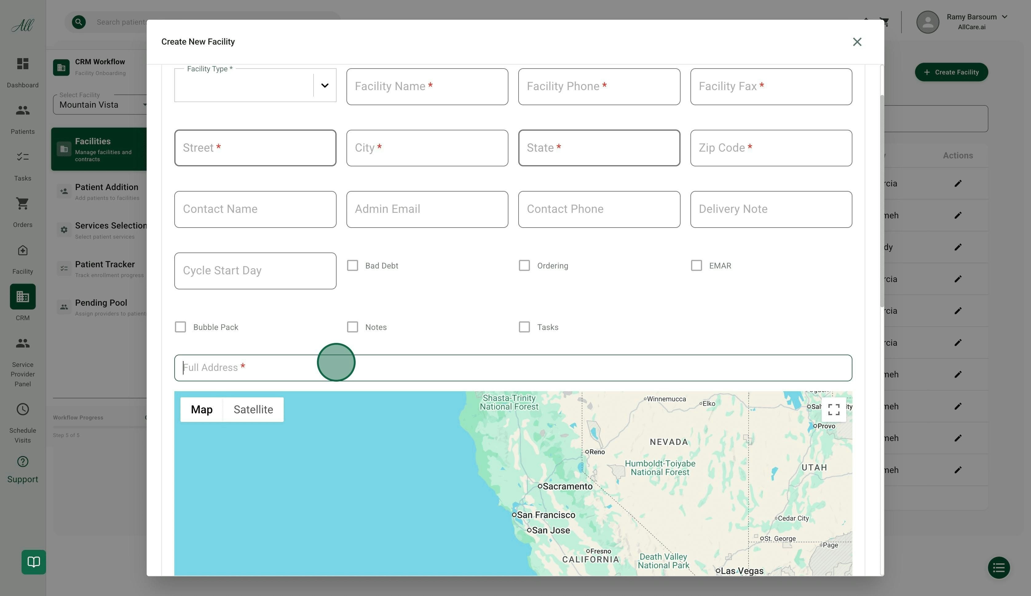
Task: Go to Patients in sidebar
Action: pos(22,110)
